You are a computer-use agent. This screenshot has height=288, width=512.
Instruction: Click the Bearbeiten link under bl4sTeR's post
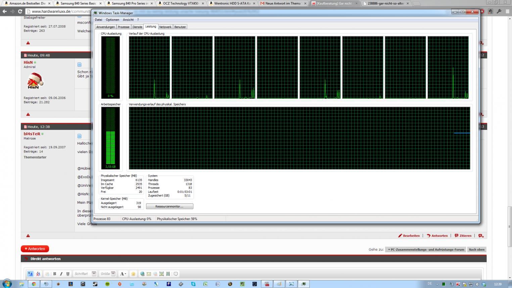409,236
